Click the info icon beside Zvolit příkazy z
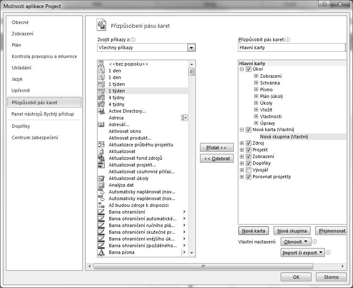 coord(133,40)
